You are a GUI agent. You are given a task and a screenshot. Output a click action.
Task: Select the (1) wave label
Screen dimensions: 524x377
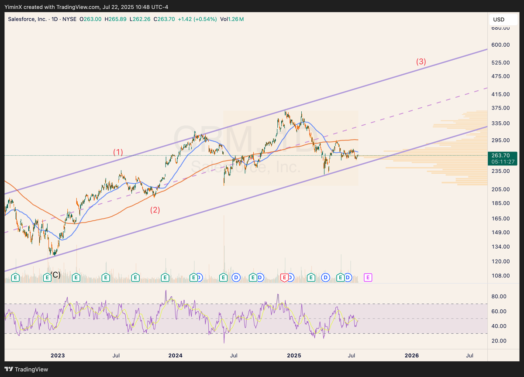tap(118, 152)
